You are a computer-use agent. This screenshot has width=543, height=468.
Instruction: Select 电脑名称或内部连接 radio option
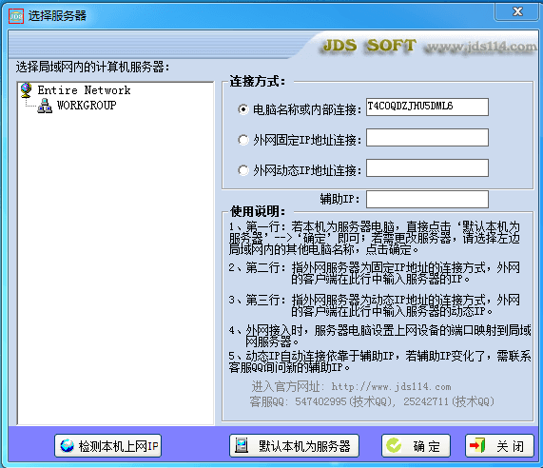243,109
